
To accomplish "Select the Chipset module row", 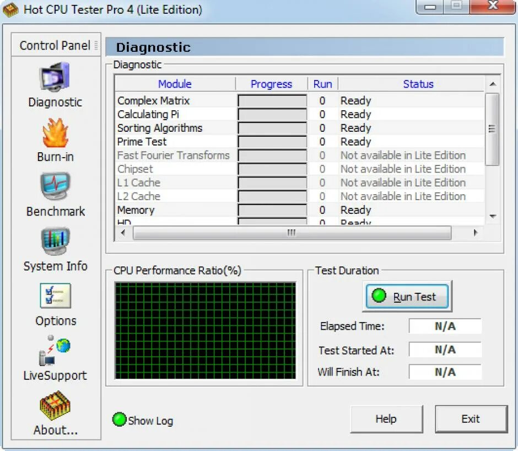I will point(300,169).
